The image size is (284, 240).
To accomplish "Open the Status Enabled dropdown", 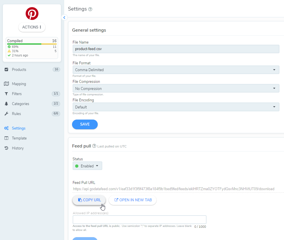I will pyautogui.click(x=87, y=166).
